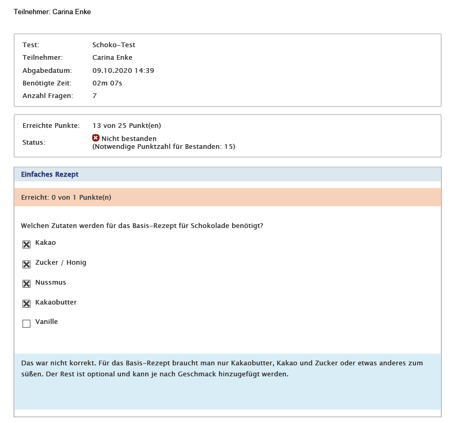This screenshot has height=423, width=460.
Task: Click the Kakaobutter answer label
Action: coord(56,302)
